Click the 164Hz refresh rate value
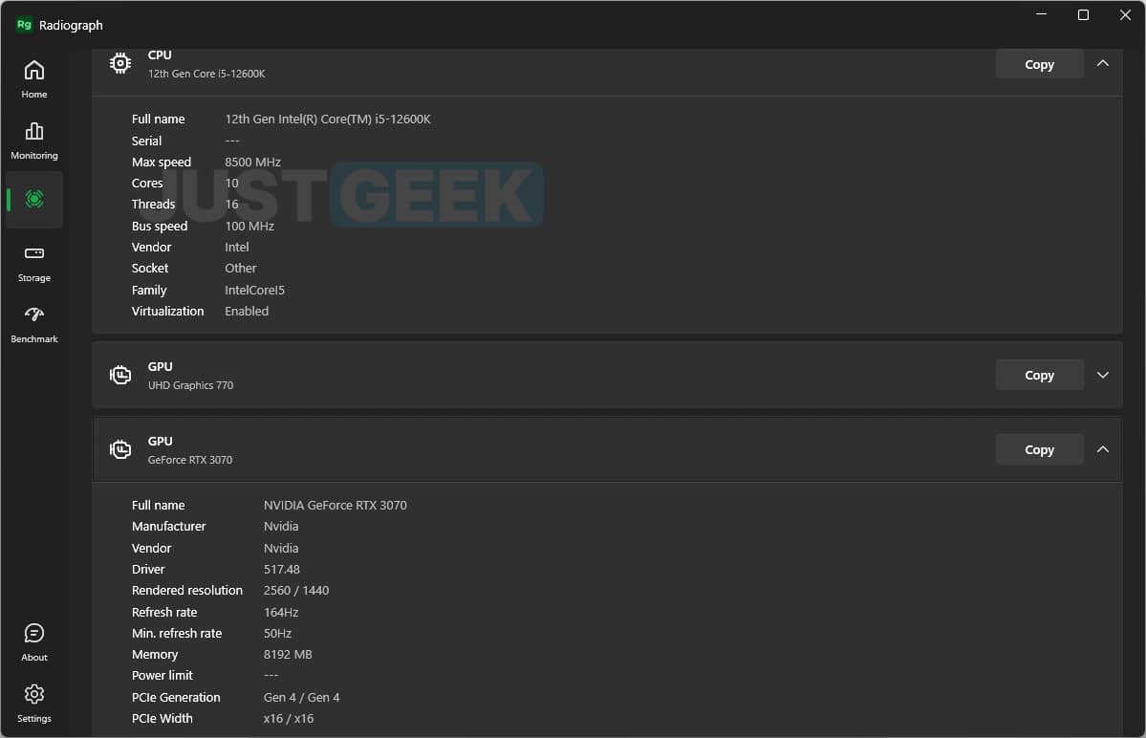 tap(281, 613)
